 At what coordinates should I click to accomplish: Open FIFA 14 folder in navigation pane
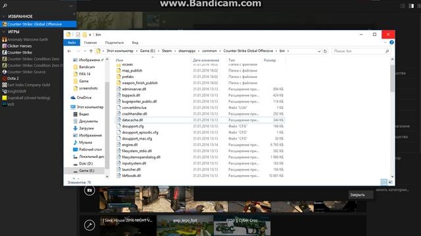point(84,74)
